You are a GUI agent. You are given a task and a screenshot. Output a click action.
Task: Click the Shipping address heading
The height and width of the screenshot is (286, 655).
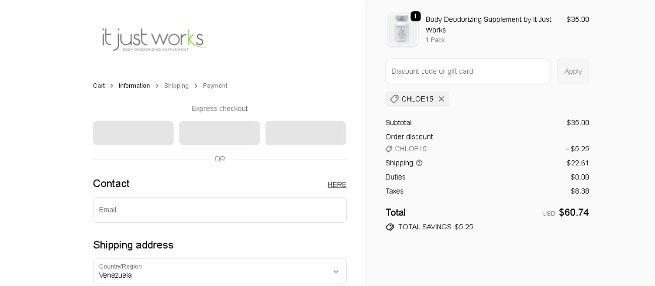click(x=133, y=245)
